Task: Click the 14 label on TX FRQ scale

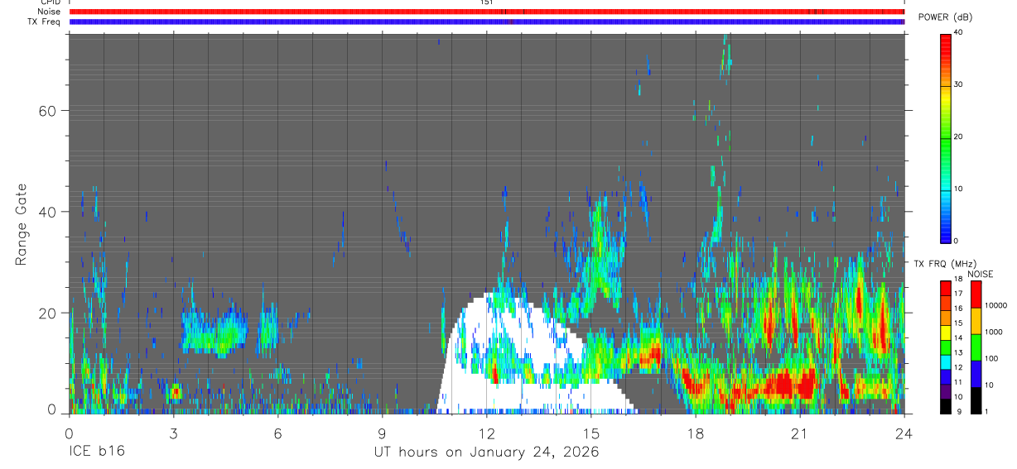Action: 958,338
